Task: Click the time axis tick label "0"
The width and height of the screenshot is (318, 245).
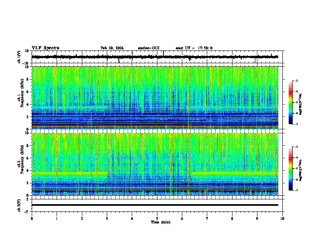Action: (32, 219)
